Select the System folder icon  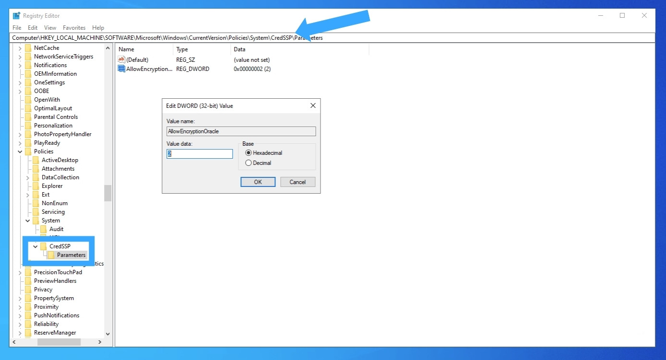[36, 221]
